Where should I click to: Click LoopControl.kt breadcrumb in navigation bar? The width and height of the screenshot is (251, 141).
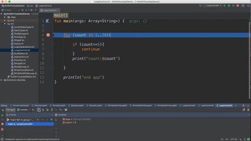click(44, 6)
